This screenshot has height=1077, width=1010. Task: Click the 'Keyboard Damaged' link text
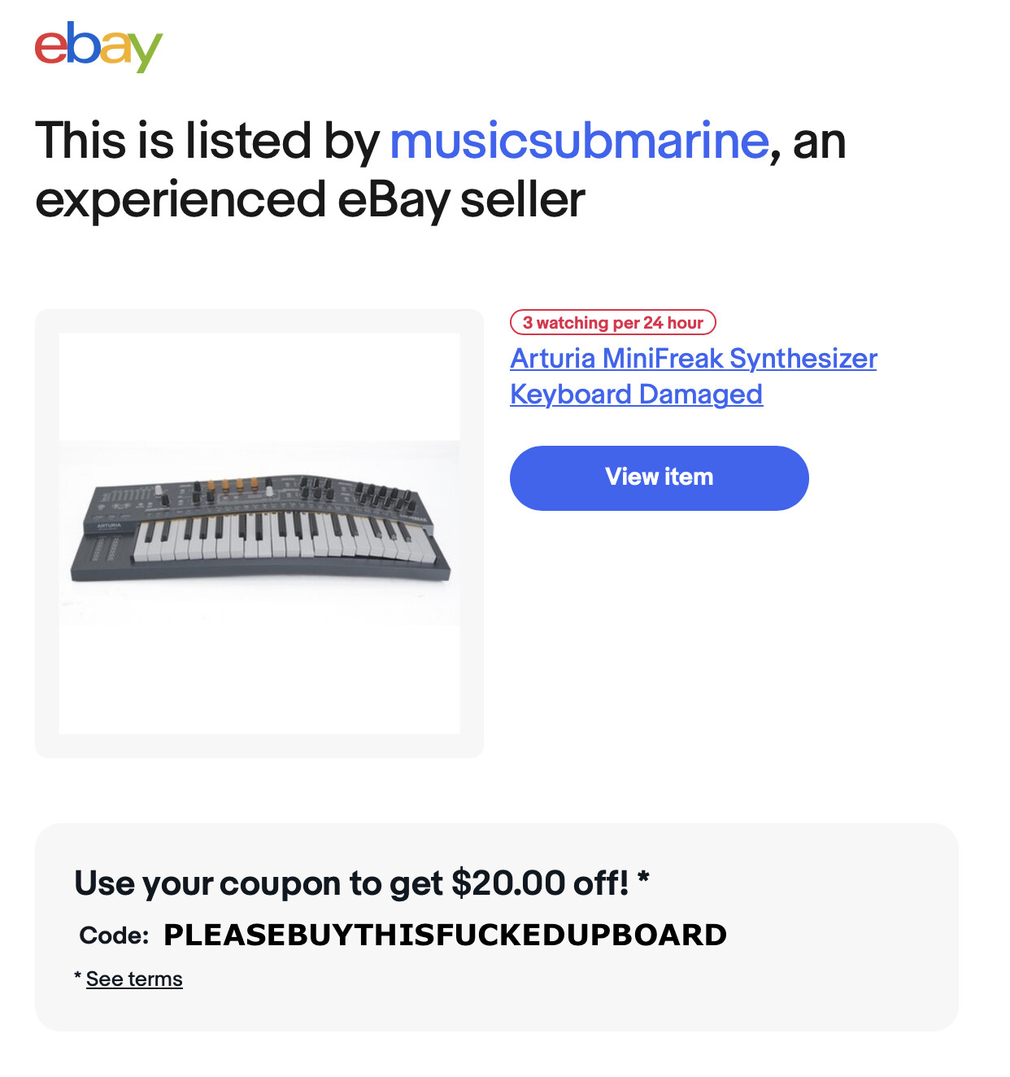(x=636, y=394)
